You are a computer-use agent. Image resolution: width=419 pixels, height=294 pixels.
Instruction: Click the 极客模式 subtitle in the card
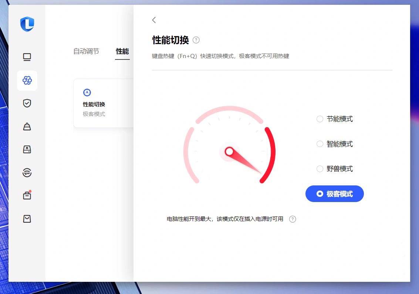click(x=94, y=114)
